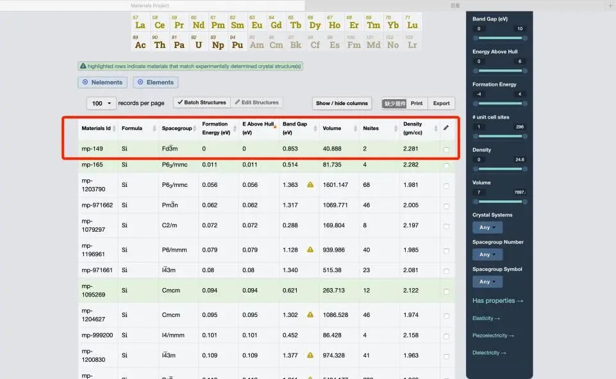This screenshot has height=379, width=616.
Task: Adjust the Energy Above Hull slider
Action: click(500, 70)
